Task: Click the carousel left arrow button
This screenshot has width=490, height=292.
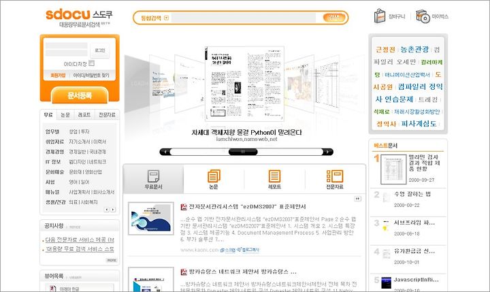Action: pyautogui.click(x=165, y=152)
